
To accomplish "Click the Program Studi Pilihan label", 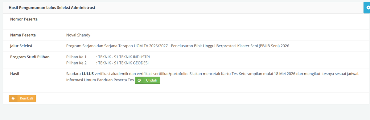I will point(30,57).
